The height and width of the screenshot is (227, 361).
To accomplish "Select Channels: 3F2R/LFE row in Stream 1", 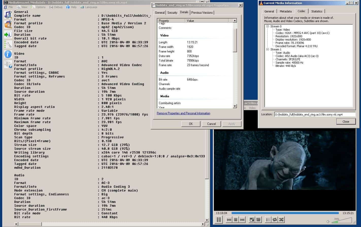I will pyautogui.click(x=288, y=59).
